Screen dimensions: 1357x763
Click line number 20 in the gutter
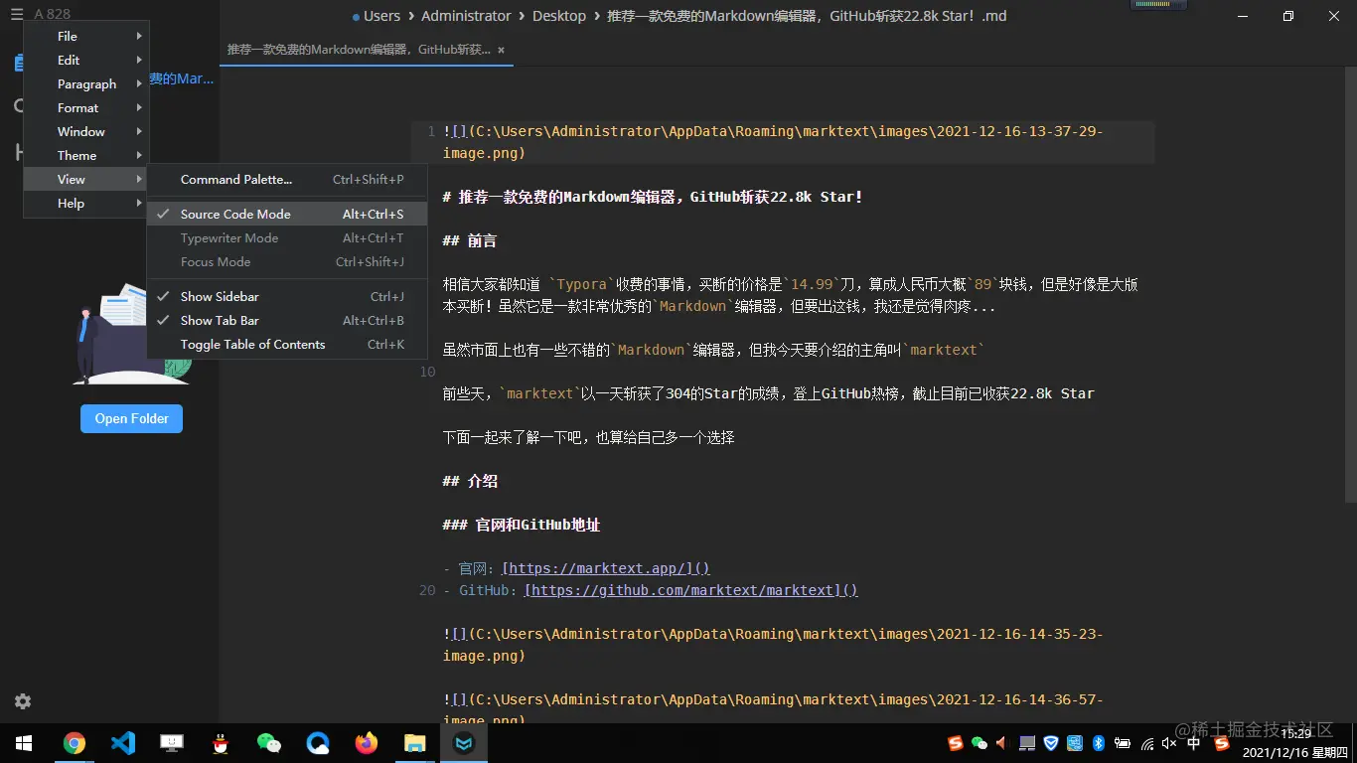427,590
